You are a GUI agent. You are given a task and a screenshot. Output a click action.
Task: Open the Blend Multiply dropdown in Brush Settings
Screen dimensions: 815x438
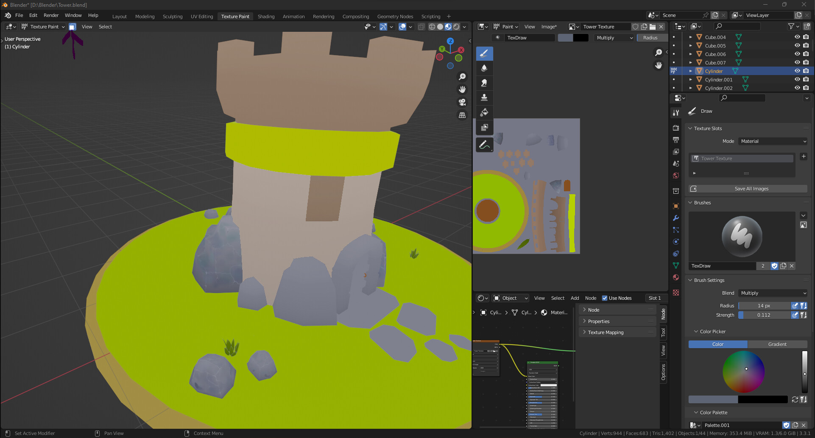(773, 293)
